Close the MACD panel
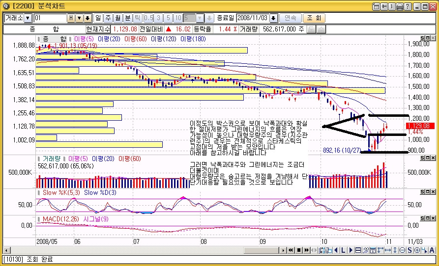Screen dimensions: 439x266 pyautogui.click(x=433, y=218)
